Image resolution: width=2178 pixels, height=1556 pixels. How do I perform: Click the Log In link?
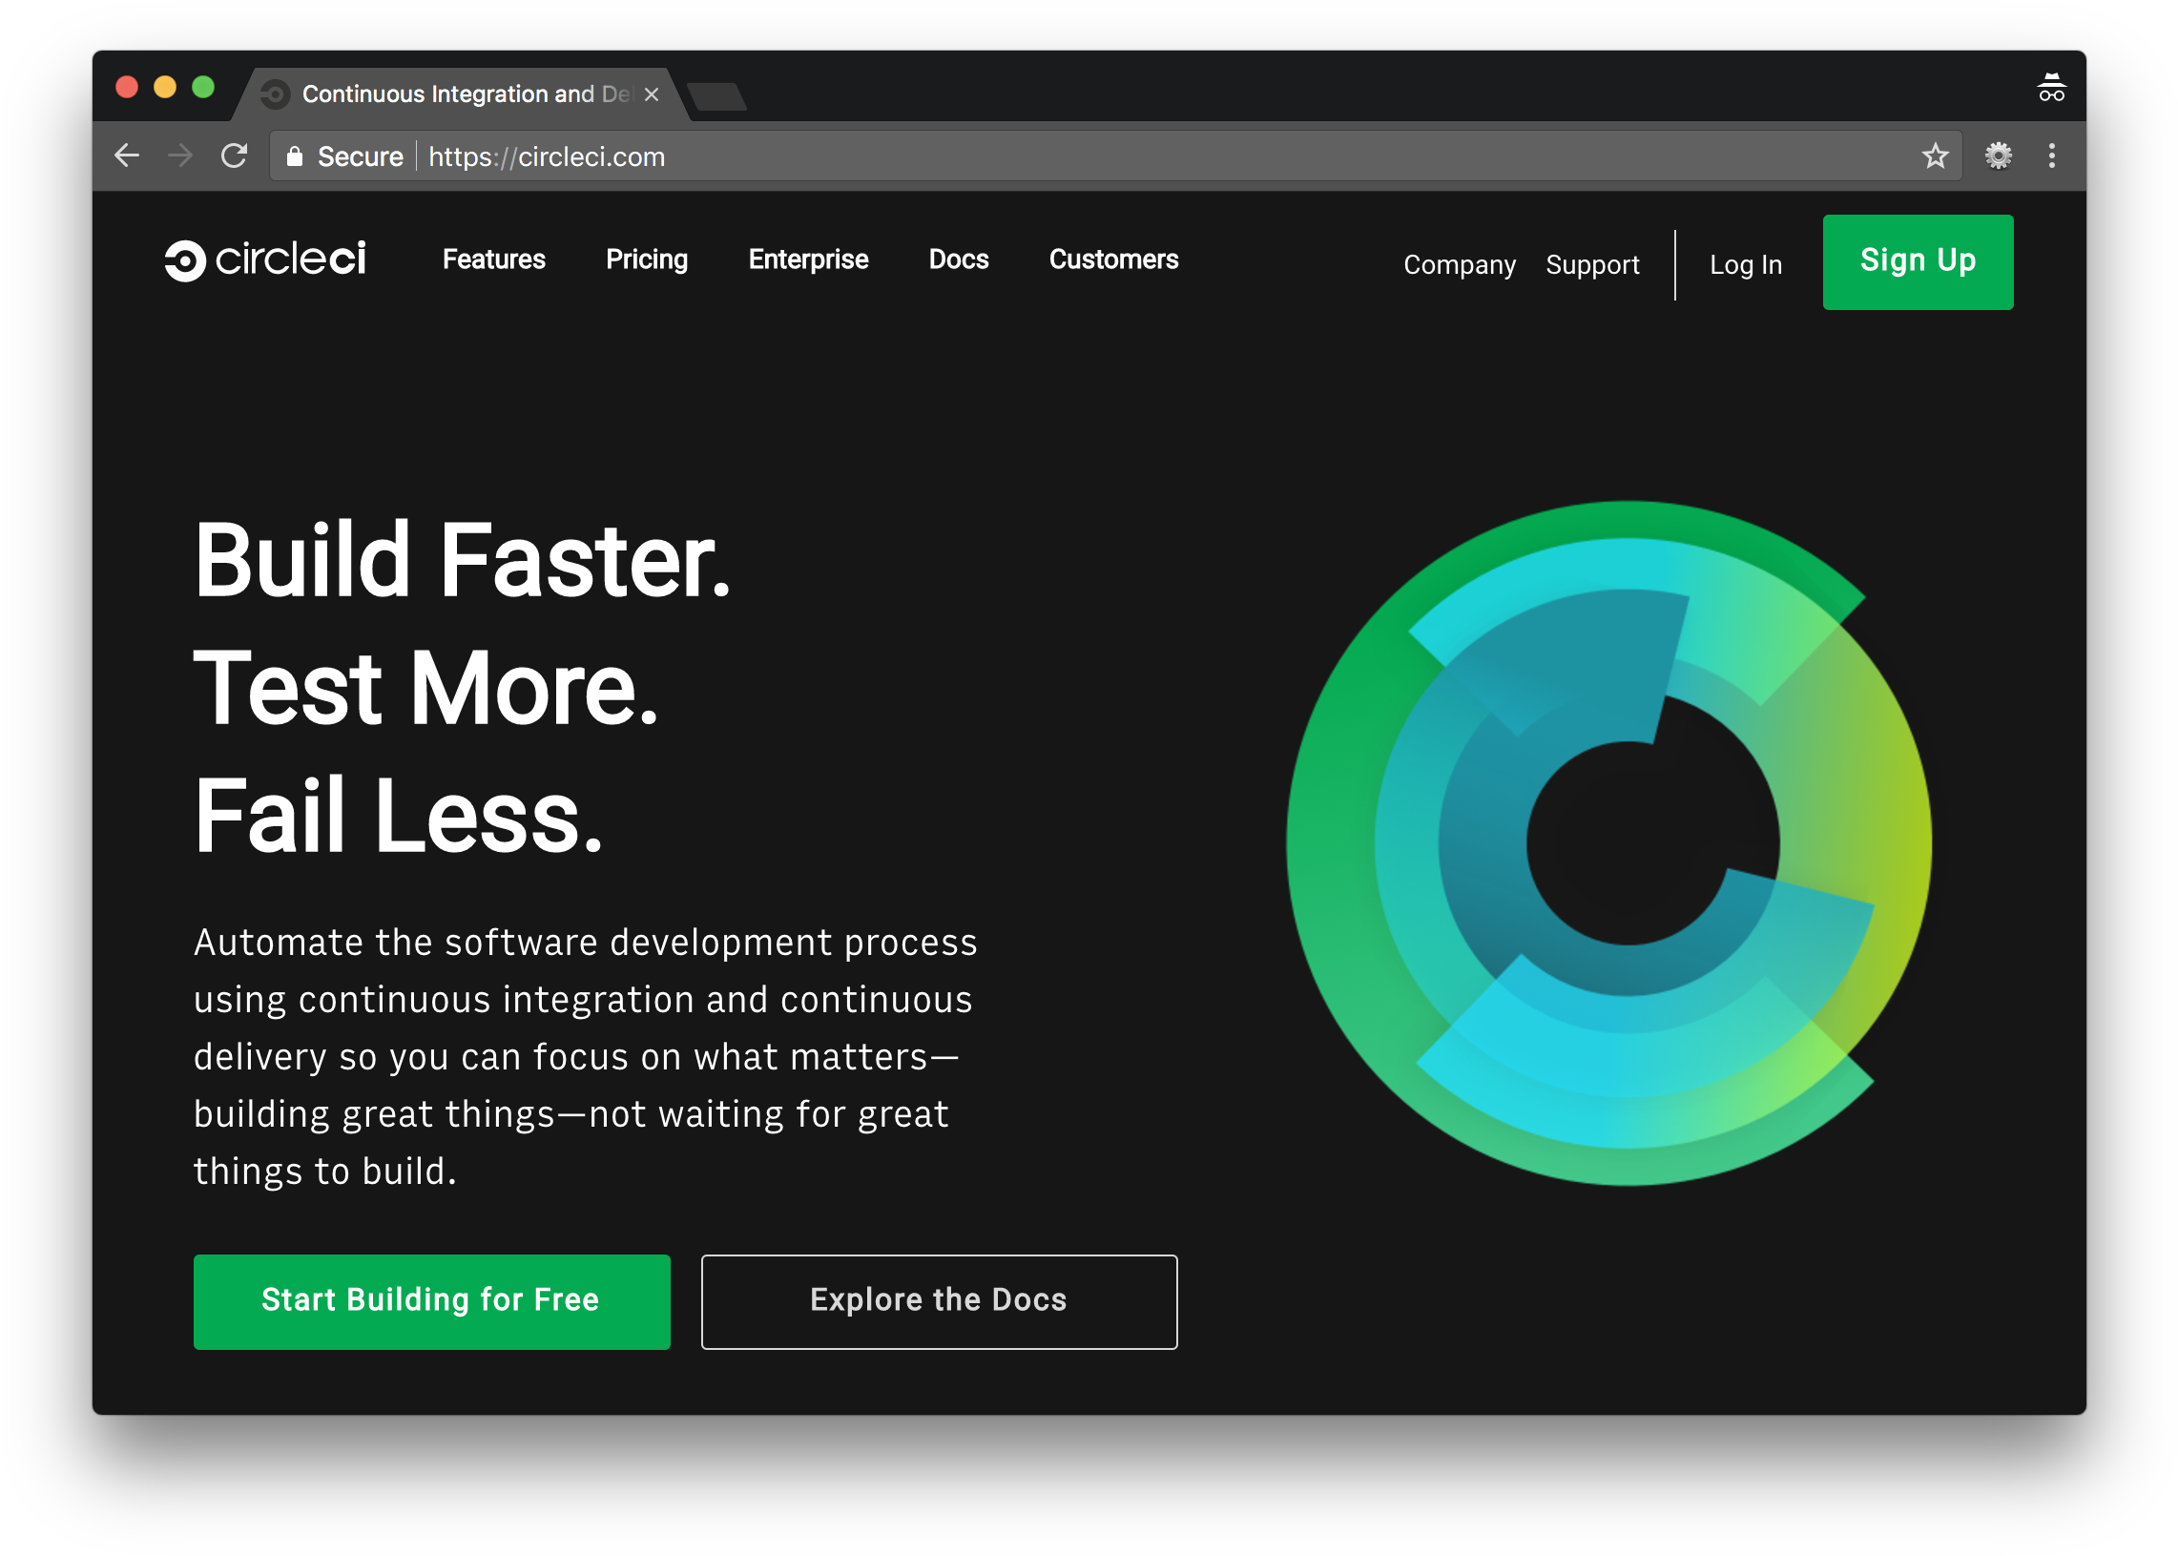(1745, 264)
